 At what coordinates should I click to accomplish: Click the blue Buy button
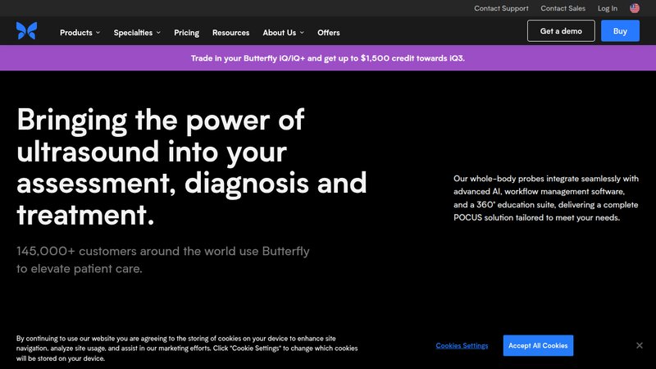click(620, 31)
